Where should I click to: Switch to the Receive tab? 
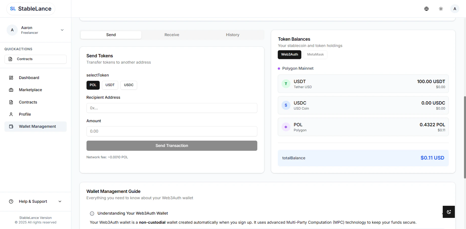tap(172, 35)
